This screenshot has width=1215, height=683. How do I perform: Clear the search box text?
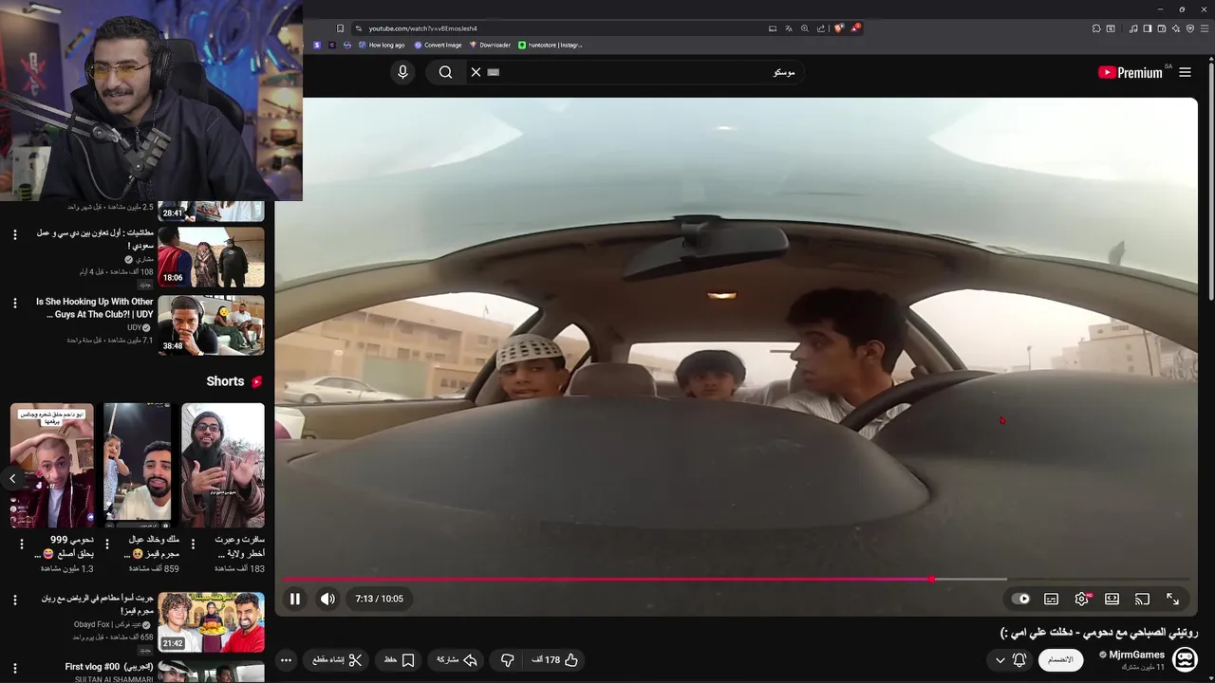point(476,72)
